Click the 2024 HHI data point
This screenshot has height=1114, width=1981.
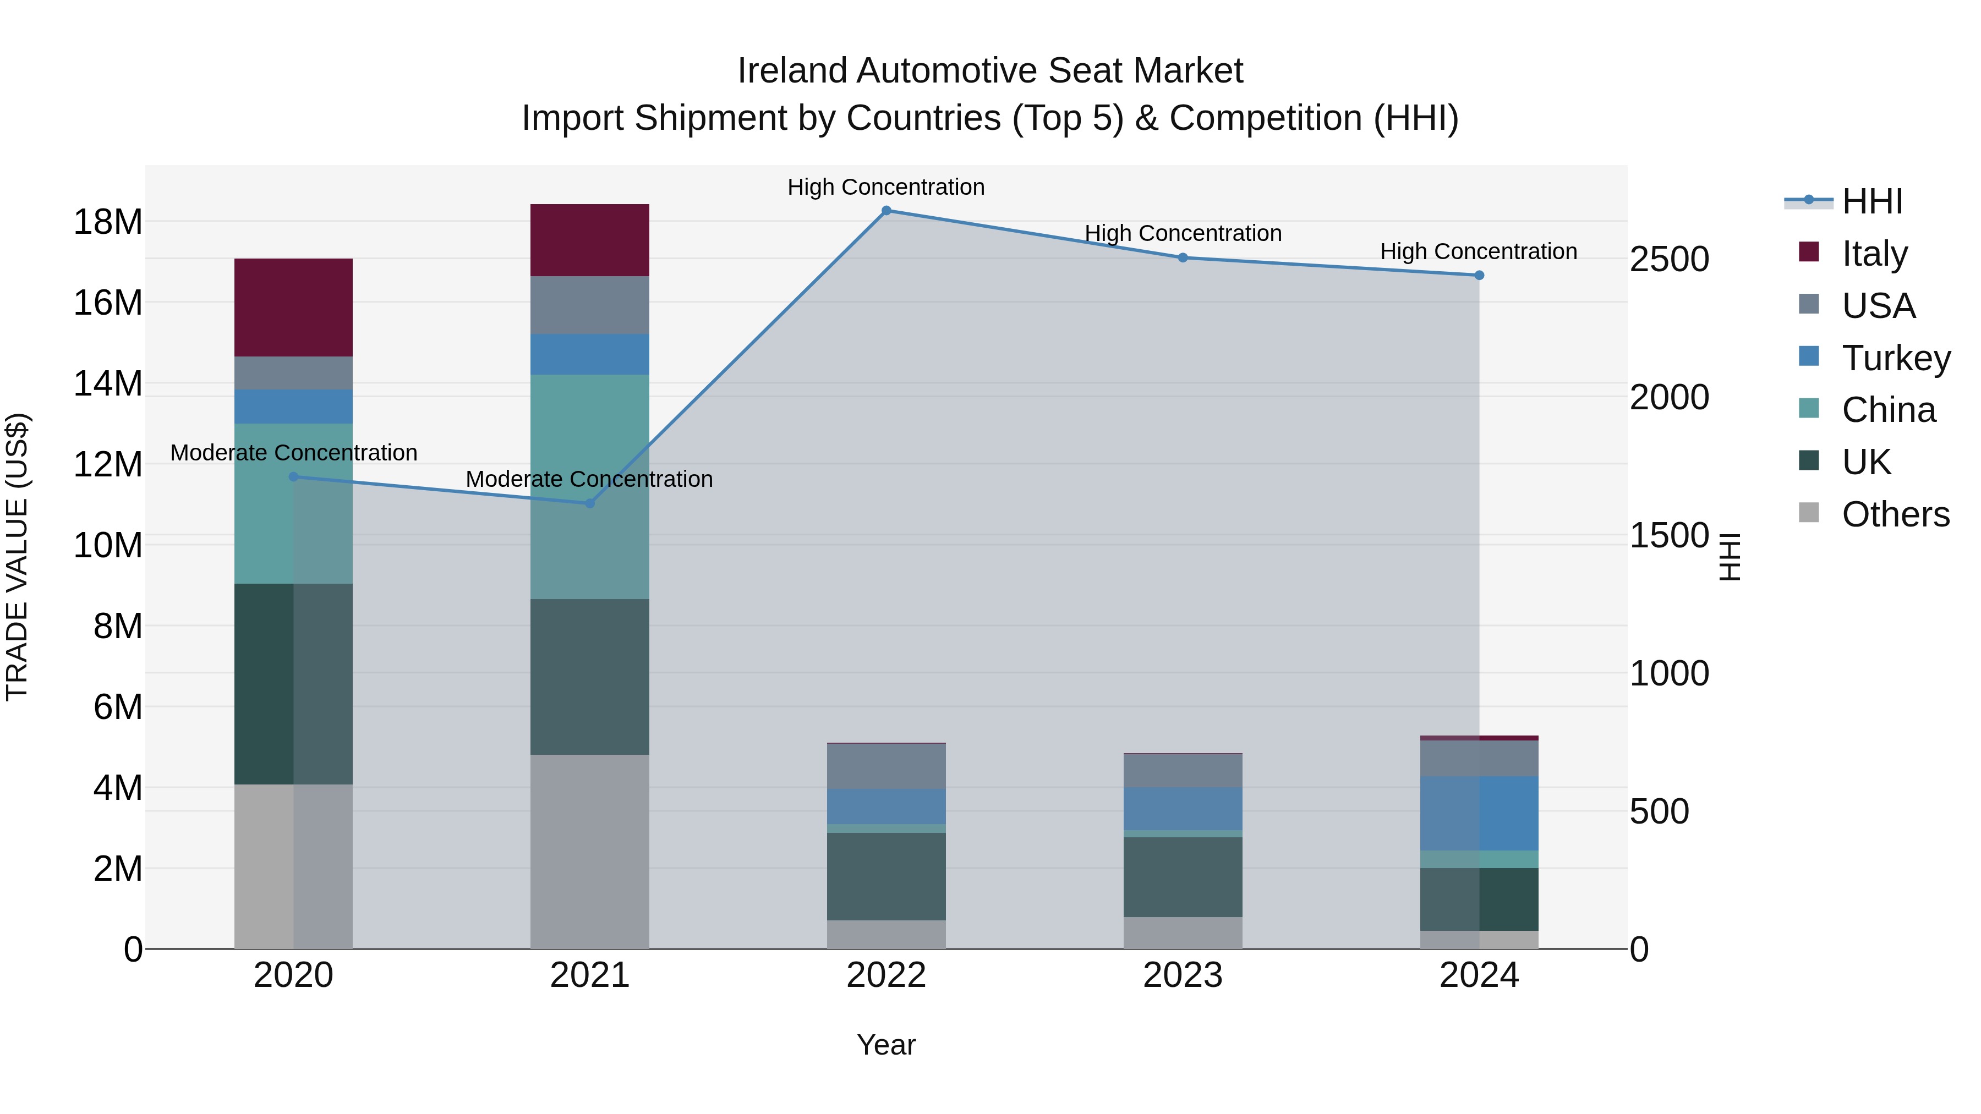1479,275
